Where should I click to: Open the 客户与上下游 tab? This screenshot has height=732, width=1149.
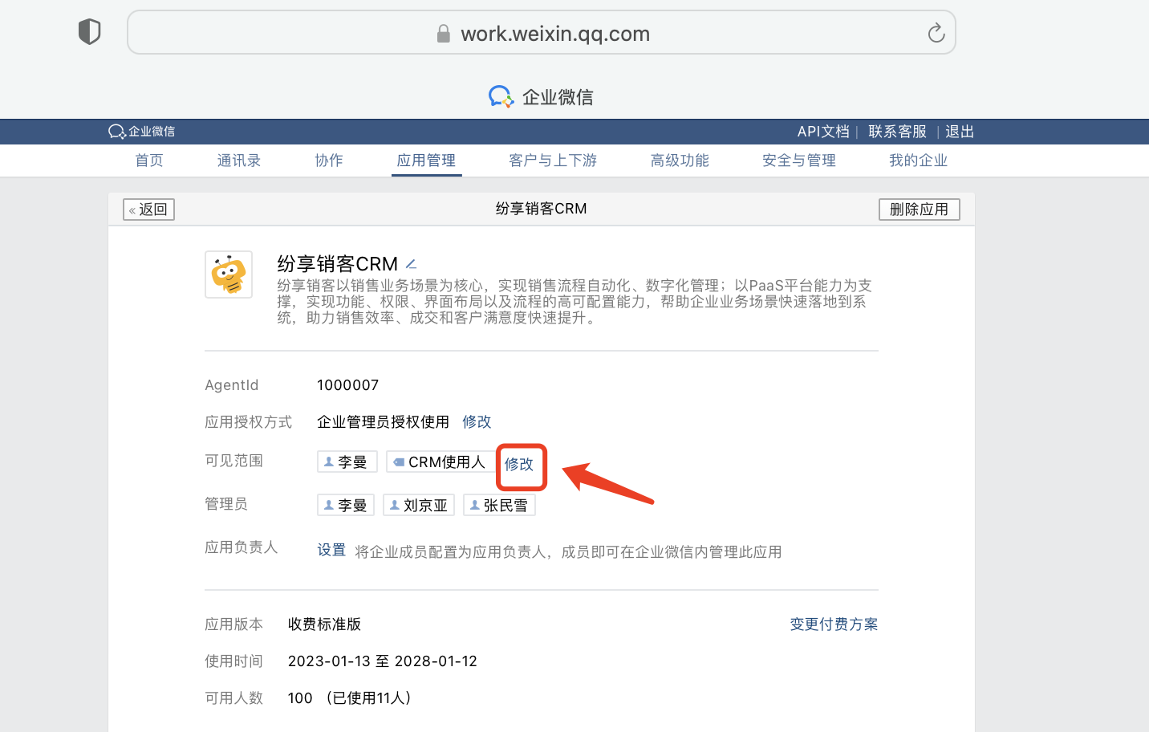pos(553,161)
